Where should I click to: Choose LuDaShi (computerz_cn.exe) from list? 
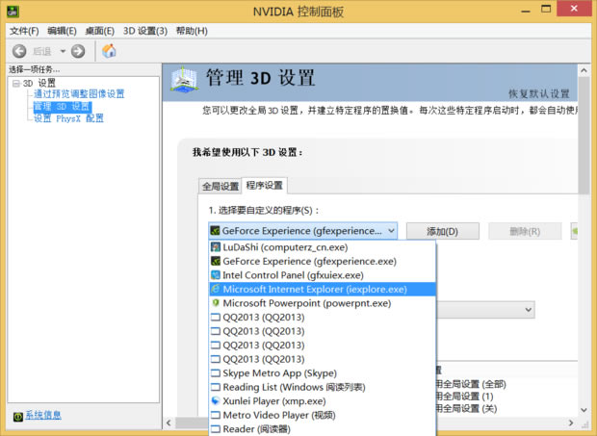tap(323, 247)
